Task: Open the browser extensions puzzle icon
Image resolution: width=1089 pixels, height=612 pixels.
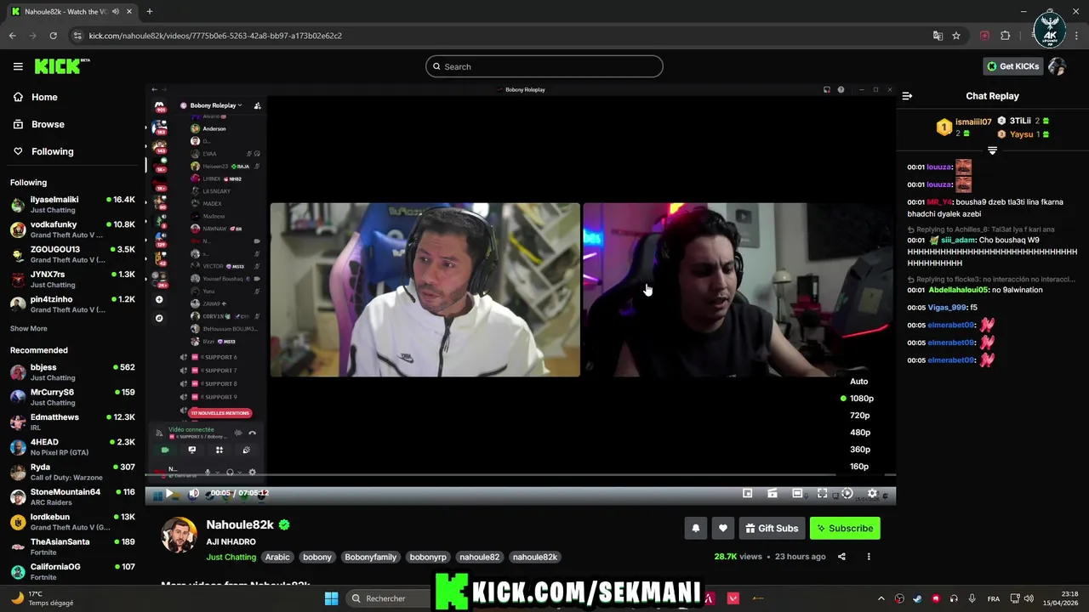Action: [1005, 36]
